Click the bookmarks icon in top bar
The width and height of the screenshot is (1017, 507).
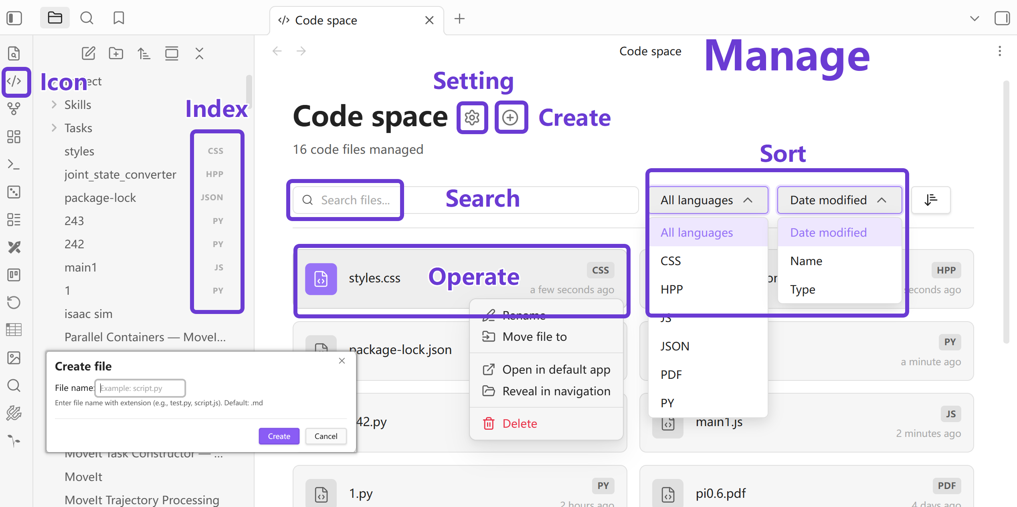click(119, 18)
